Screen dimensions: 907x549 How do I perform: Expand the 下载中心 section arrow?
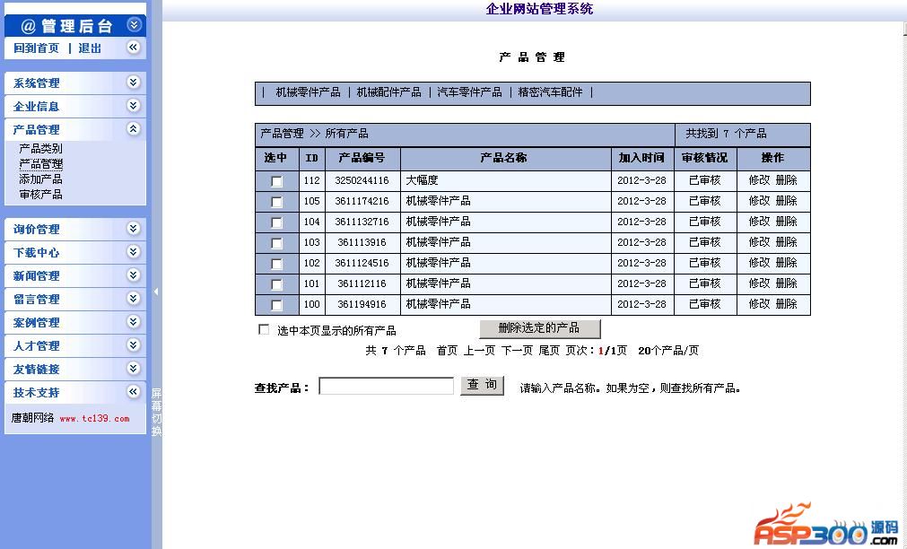[x=134, y=252]
